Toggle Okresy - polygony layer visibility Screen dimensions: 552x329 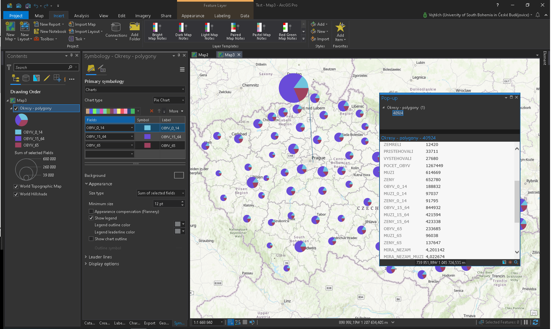point(16,109)
